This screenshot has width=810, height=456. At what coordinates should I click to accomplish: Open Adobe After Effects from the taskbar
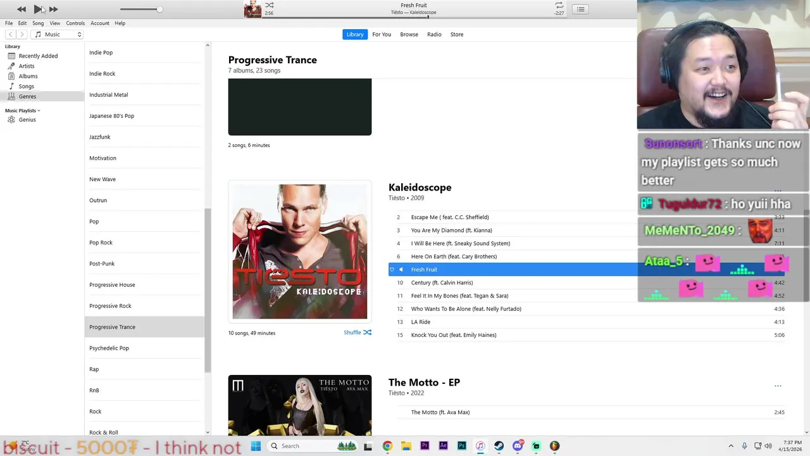(x=443, y=446)
